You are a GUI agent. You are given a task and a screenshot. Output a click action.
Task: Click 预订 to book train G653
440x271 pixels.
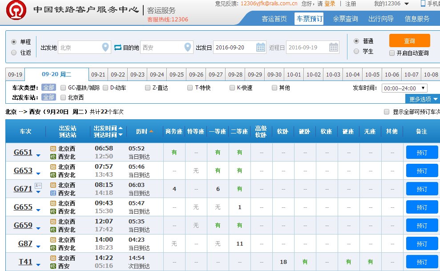[x=421, y=170]
